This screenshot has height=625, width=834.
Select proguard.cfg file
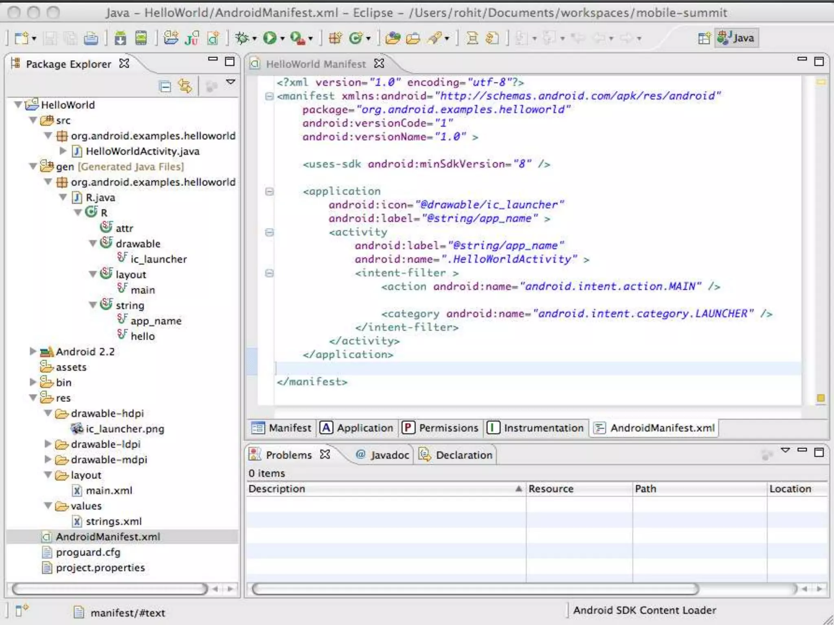pyautogui.click(x=81, y=552)
